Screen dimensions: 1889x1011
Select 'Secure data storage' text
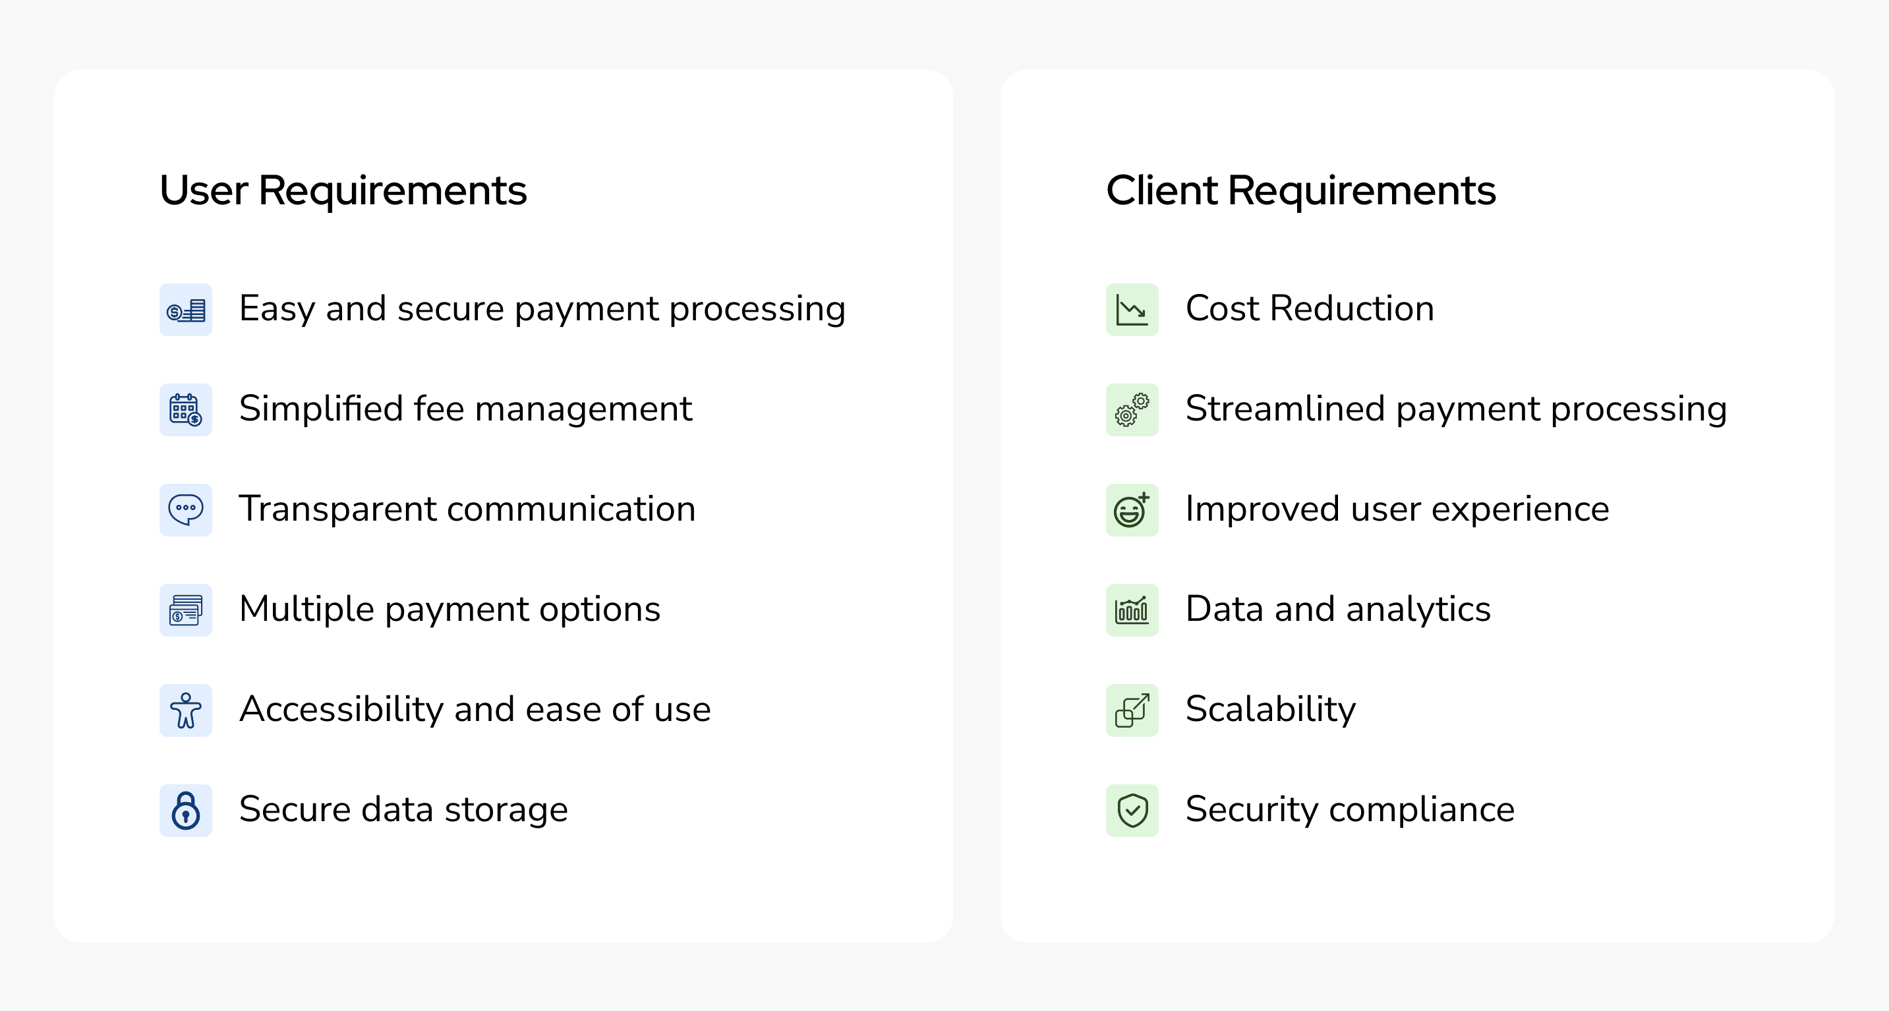403,809
